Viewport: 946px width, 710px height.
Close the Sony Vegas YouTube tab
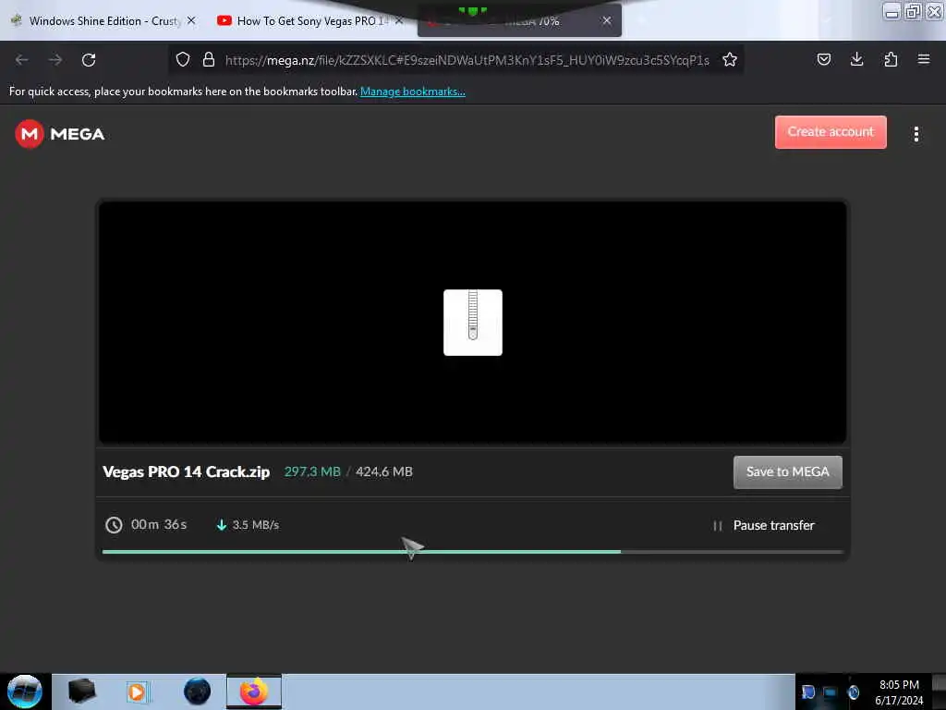click(x=399, y=20)
